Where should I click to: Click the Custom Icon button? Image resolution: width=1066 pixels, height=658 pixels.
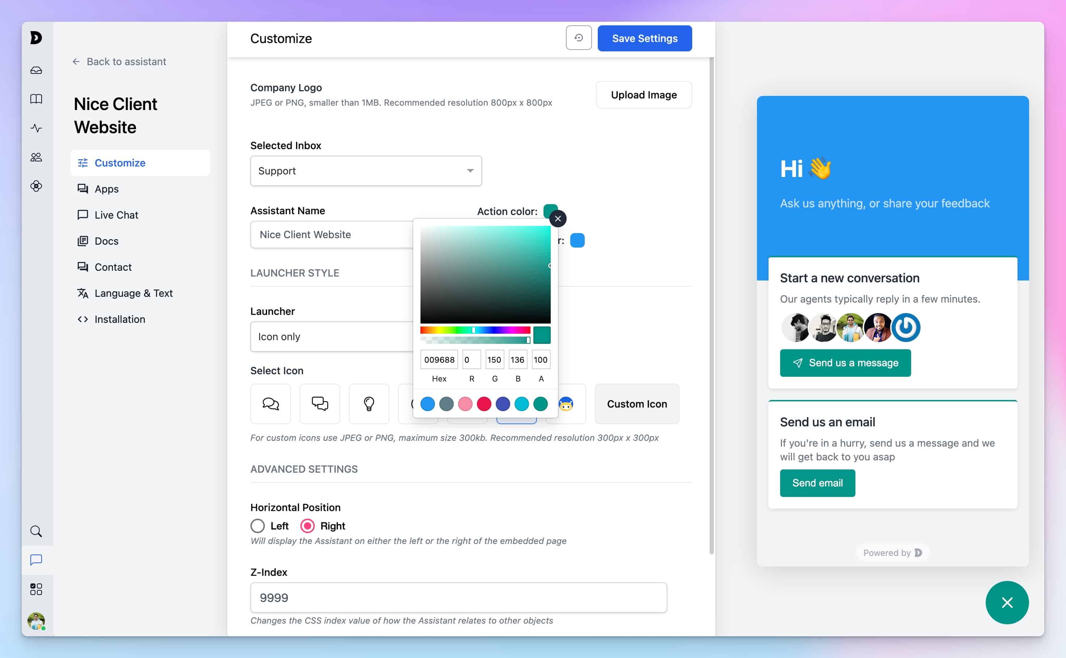[637, 404]
